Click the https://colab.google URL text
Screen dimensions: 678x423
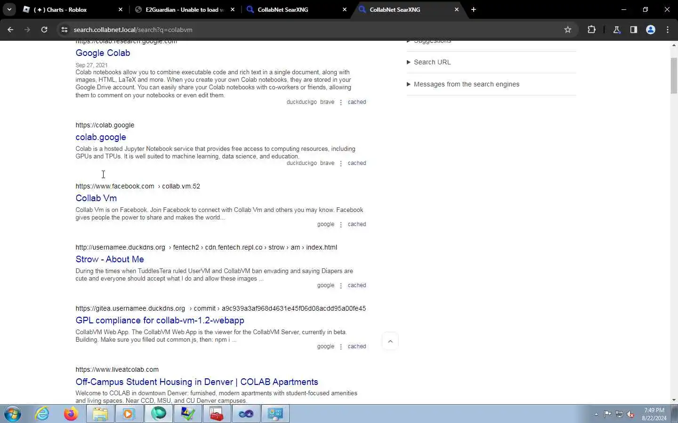tap(105, 125)
